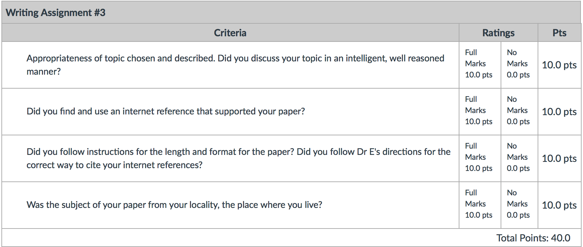Select No Marks for internet reference criterion

[518, 111]
